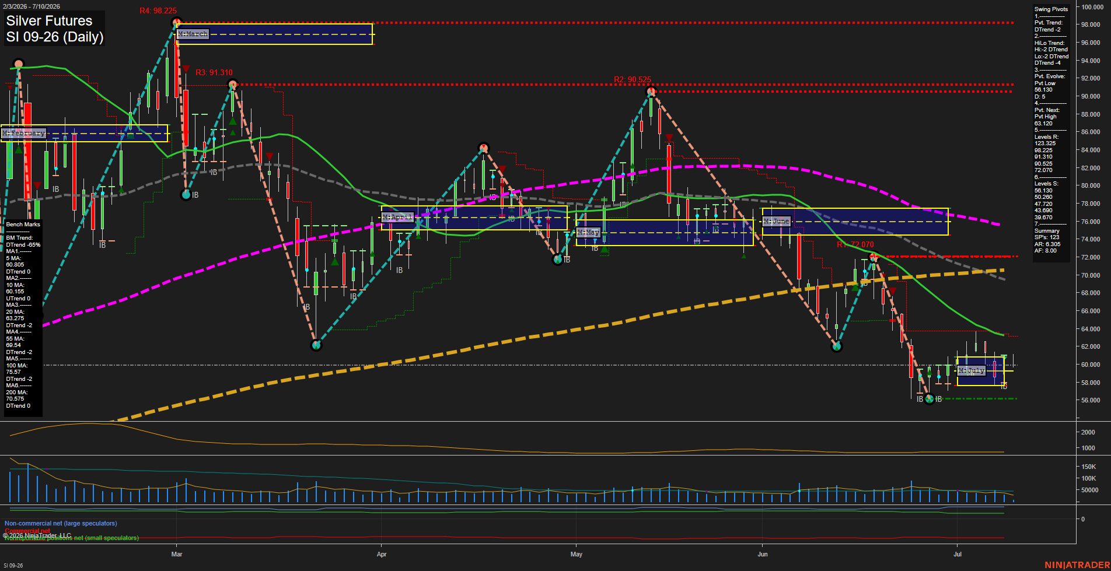Click the '60.000' price axis label
The width and height of the screenshot is (1111, 571).
(x=1091, y=365)
